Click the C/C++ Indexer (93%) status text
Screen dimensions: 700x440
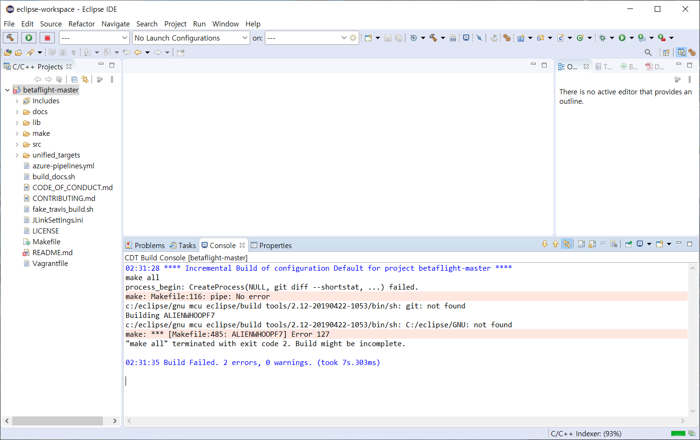[x=586, y=433]
